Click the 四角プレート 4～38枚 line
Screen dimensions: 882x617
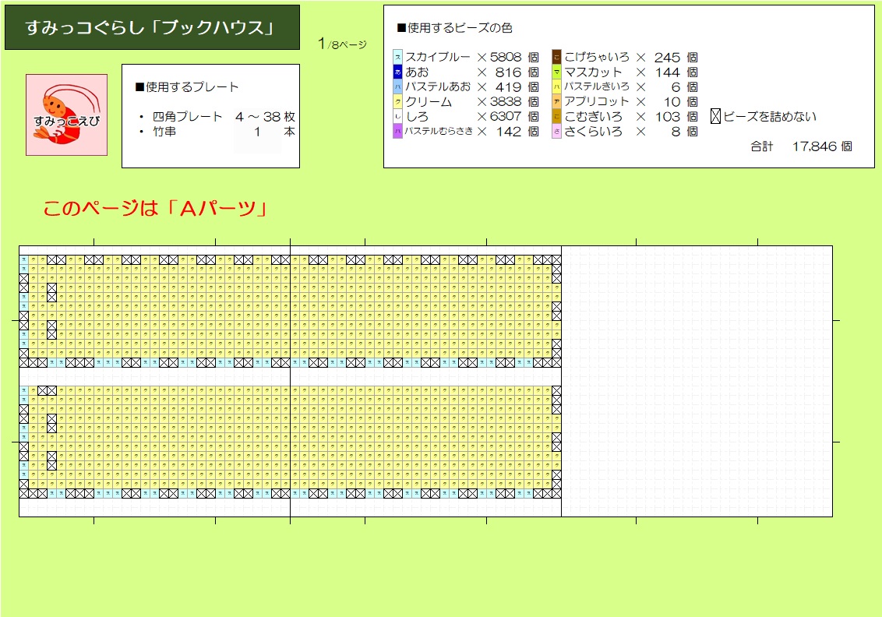(217, 116)
